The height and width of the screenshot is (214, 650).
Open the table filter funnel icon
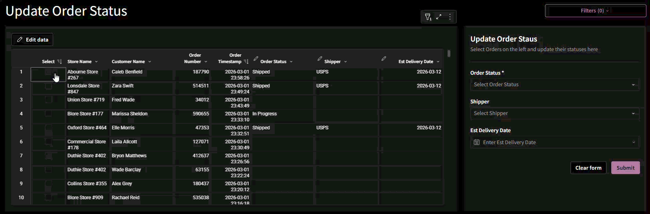[428, 17]
